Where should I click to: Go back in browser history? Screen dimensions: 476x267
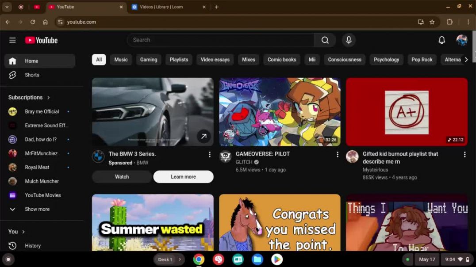click(8, 22)
